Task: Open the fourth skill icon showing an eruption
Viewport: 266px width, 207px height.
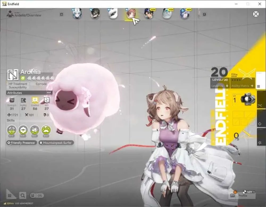Action: [46, 130]
